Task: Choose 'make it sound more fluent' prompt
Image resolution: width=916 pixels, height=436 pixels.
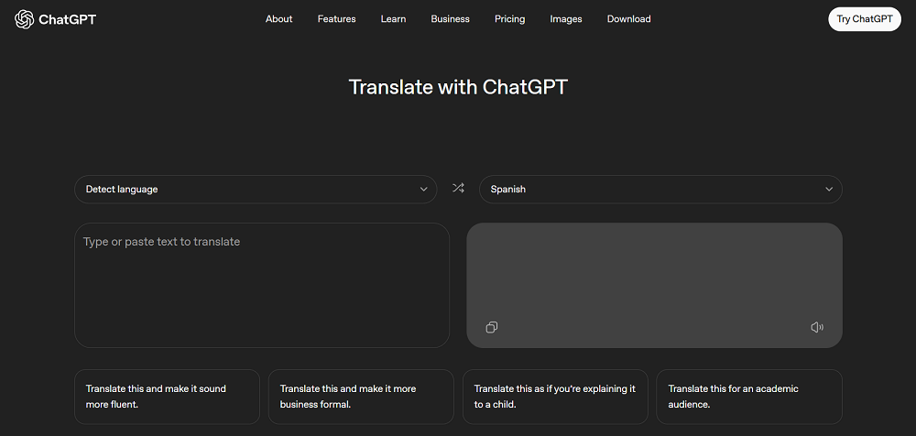Action: click(x=167, y=397)
